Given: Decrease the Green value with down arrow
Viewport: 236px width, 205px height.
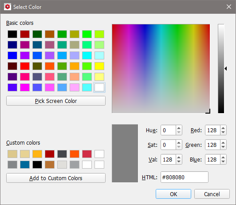Looking at the screenshot, I should point(223,147).
